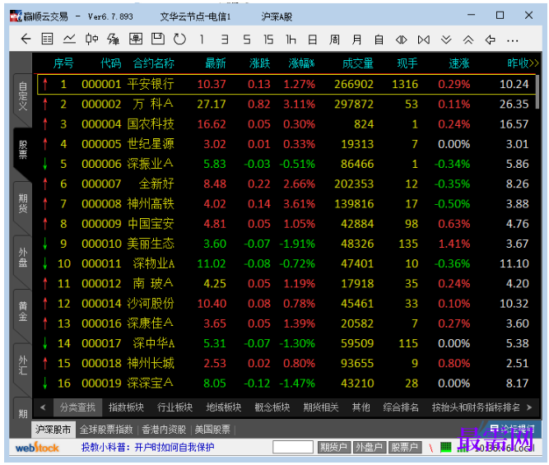
Task: Click the drawing analysis toolbar icon
Action: (x=113, y=40)
